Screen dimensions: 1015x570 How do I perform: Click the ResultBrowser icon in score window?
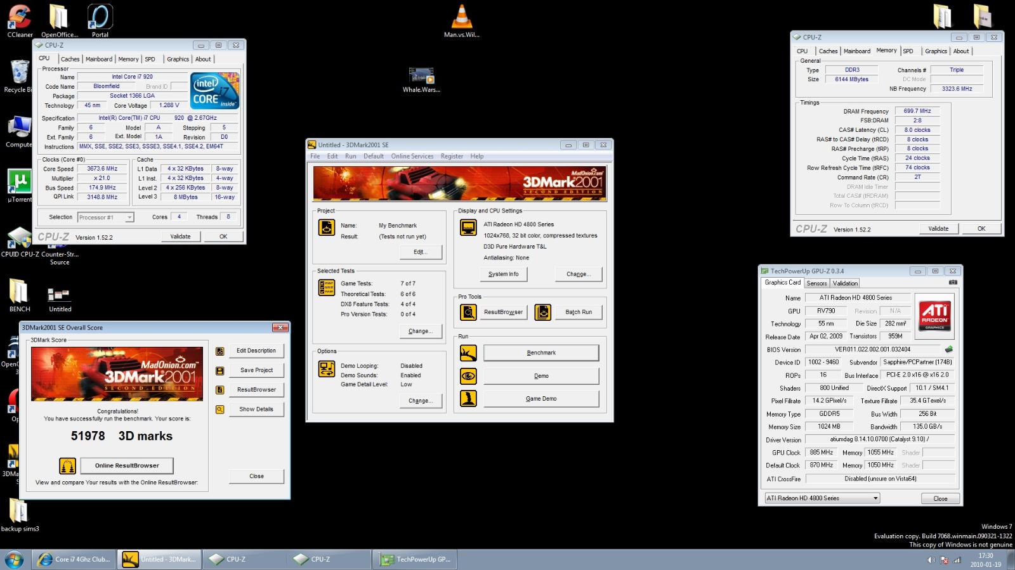point(219,390)
